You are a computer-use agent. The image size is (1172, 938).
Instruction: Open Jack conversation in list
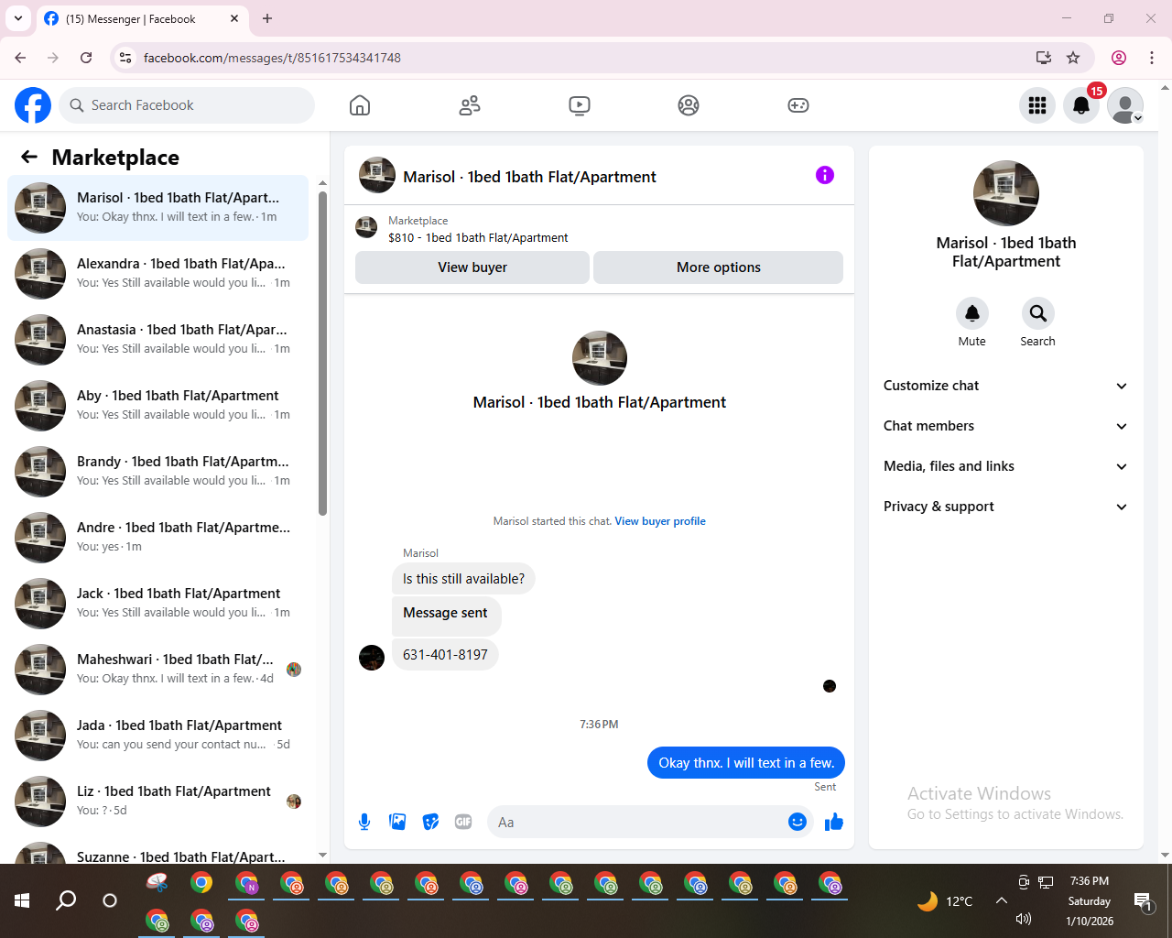[x=157, y=604]
